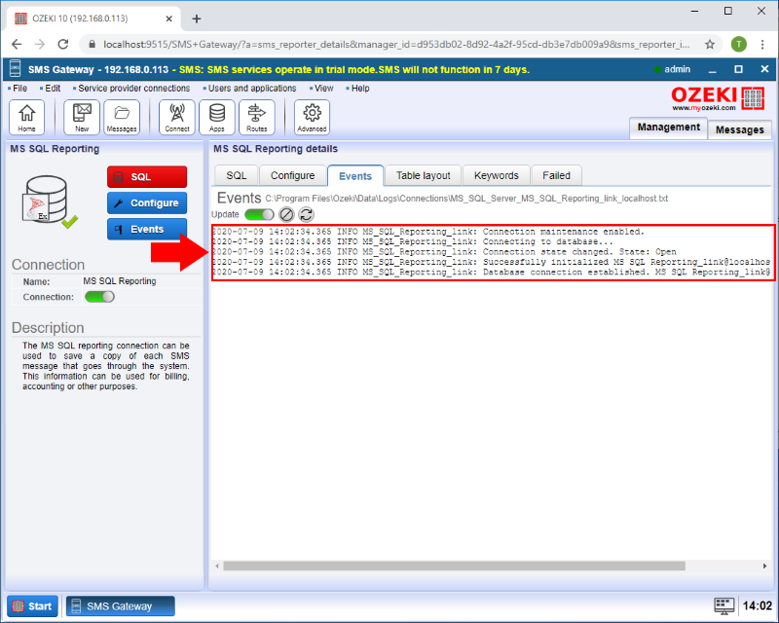The width and height of the screenshot is (779, 623).
Task: Click the SMS Gateway phone icon in title bar
Action: [15, 69]
